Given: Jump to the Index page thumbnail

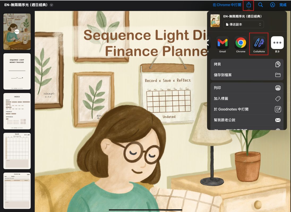Looking at the screenshot, I should coord(17,111).
